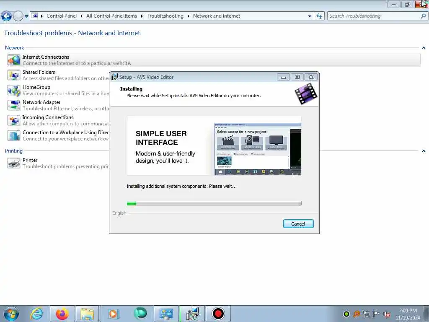Image resolution: width=429 pixels, height=322 pixels.
Task: Switch to the installer setup taskbar icon
Action: (x=192, y=314)
